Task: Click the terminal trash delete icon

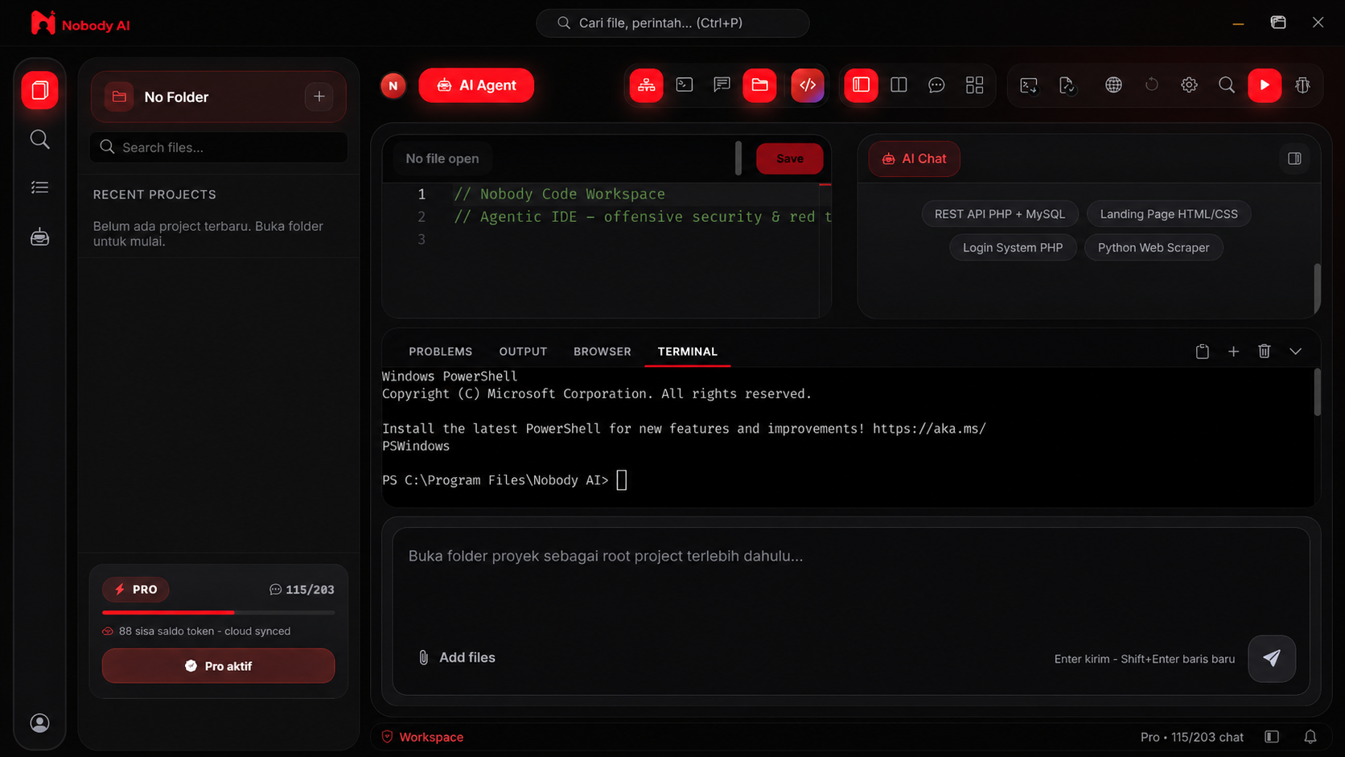Action: 1264,352
